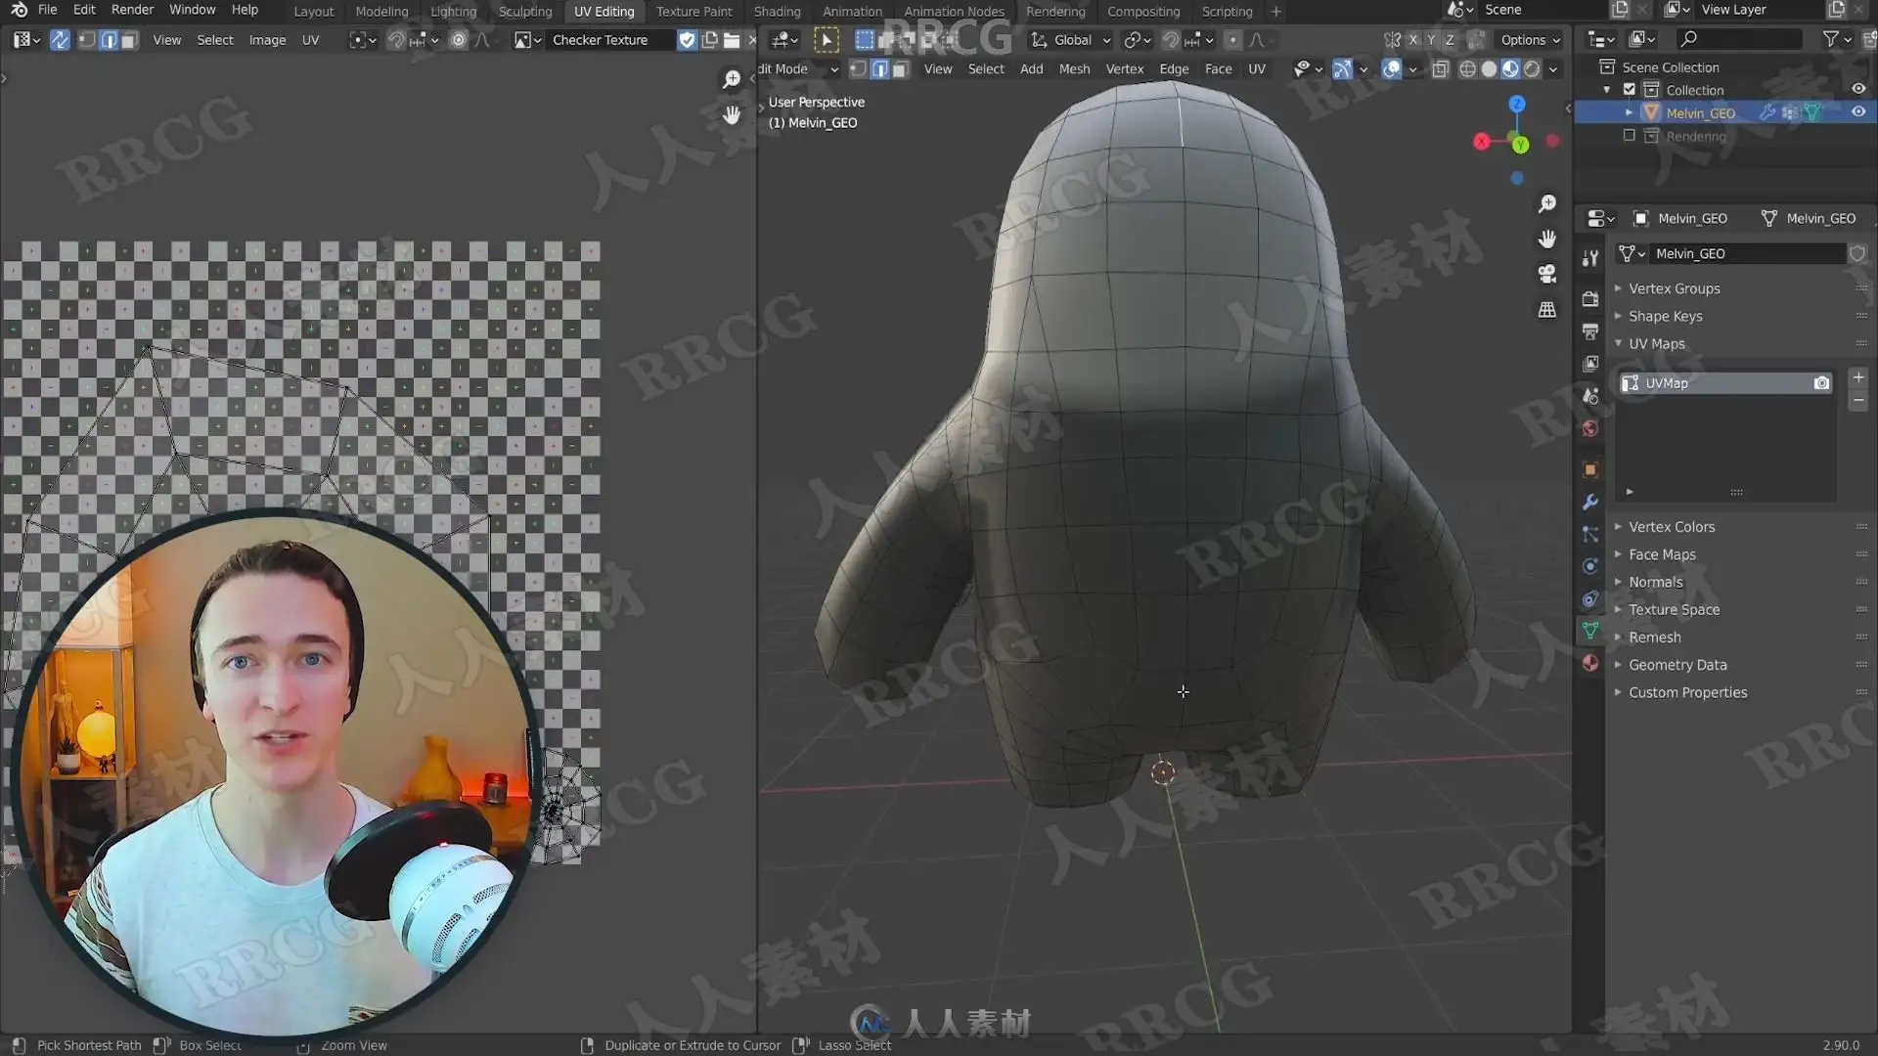The height and width of the screenshot is (1056, 1878).
Task: Click the red X axis gizmo
Action: pos(1481,142)
